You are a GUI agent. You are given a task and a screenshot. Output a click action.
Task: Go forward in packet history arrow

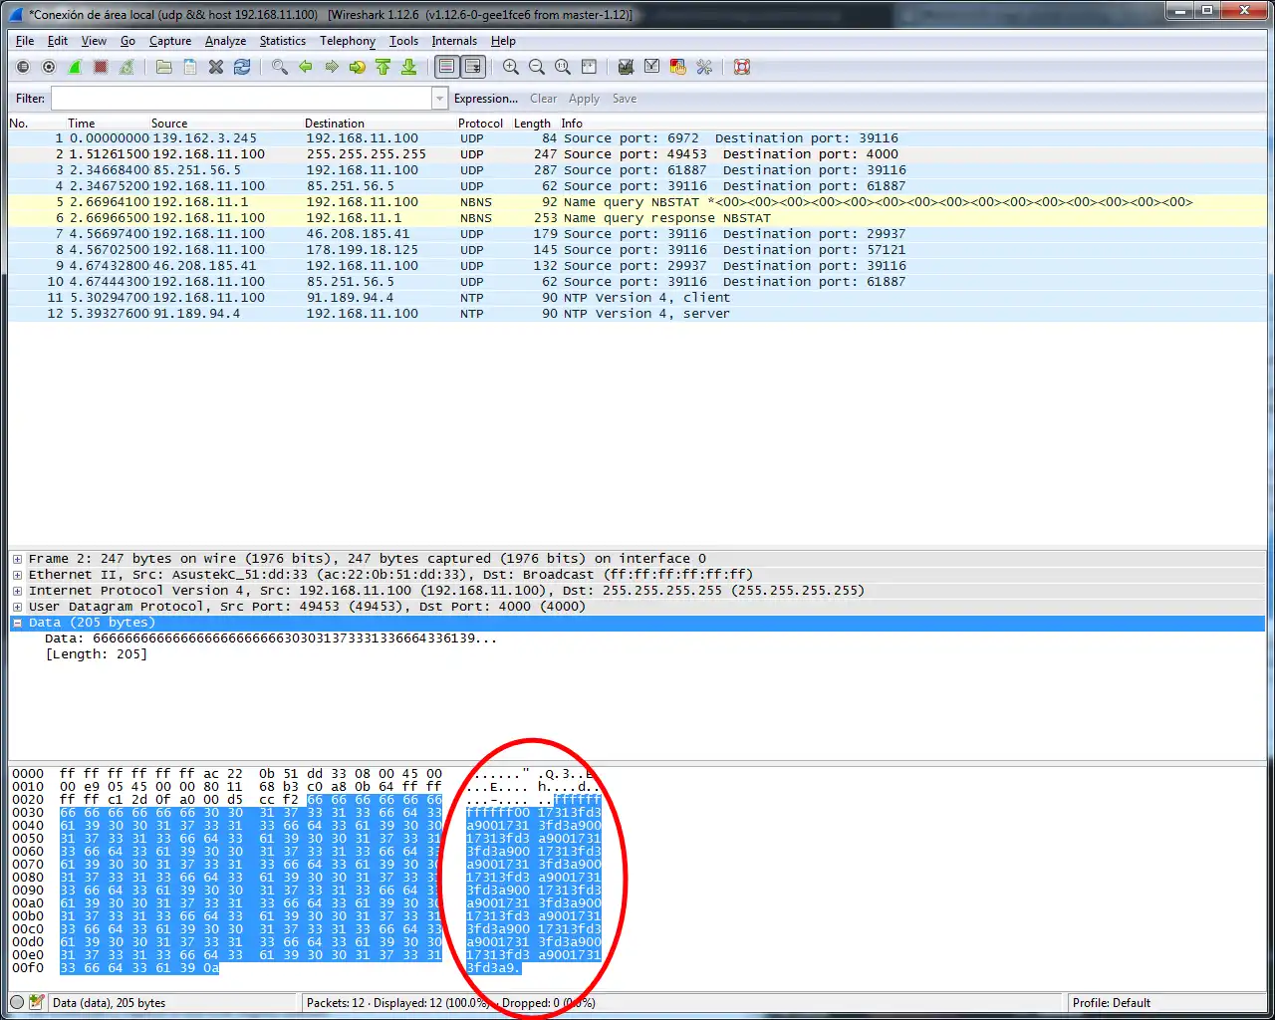coord(332,67)
